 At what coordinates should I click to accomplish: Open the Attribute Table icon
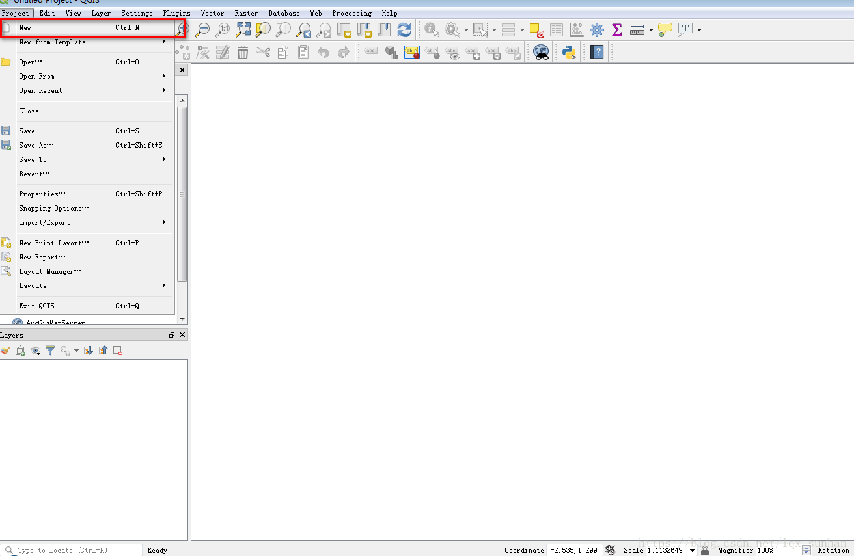[557, 29]
